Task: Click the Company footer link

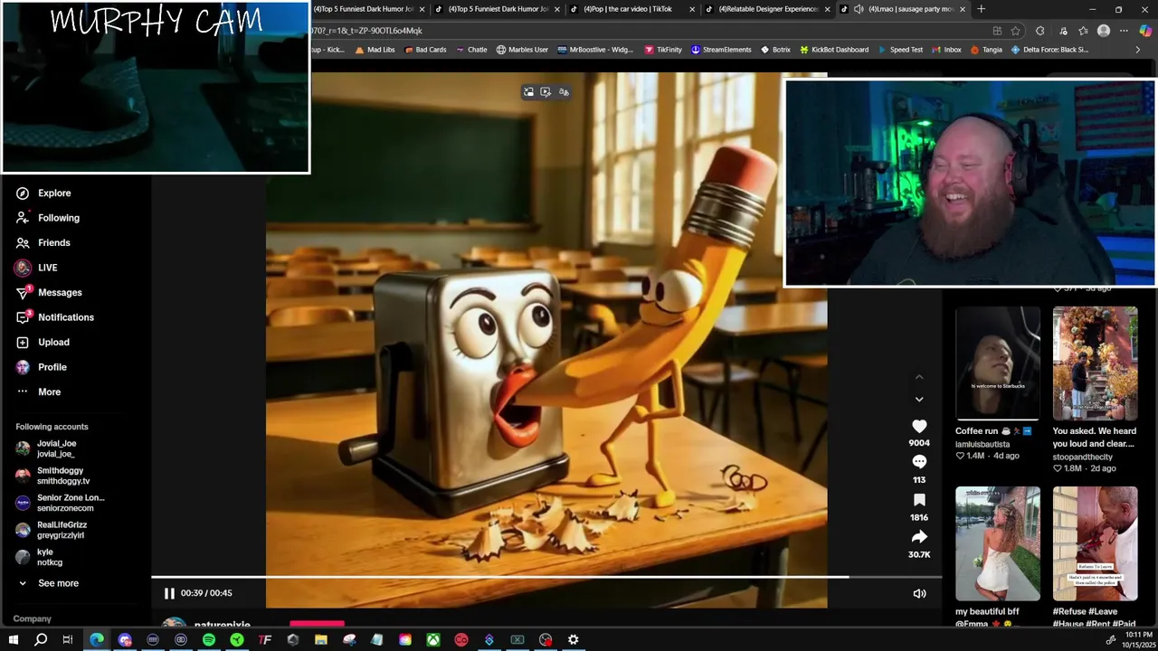Action: coord(33,618)
